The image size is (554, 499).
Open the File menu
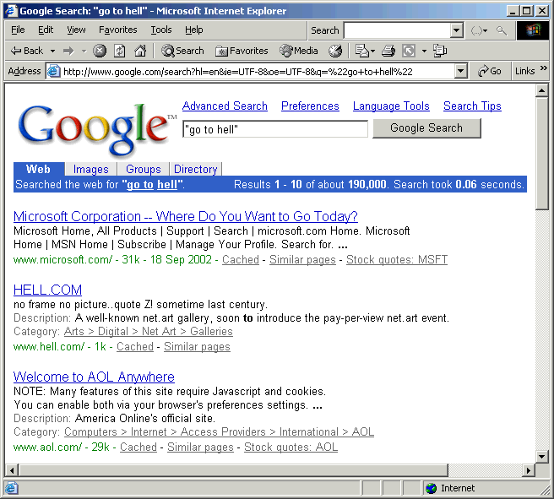(x=18, y=30)
